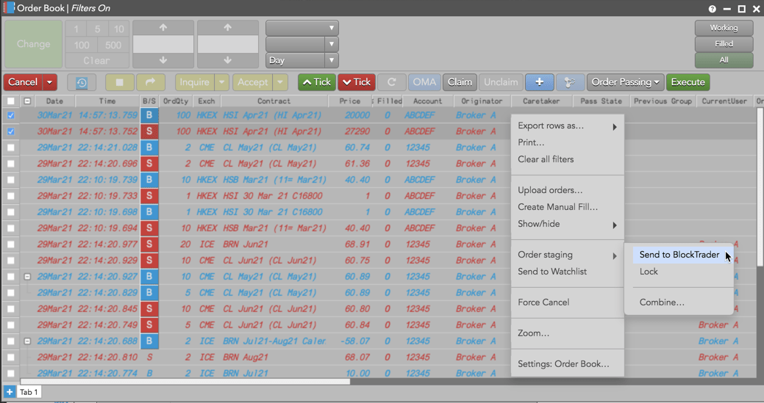764x403 pixels.
Task: Open the Cancel button dropdown arrow
Action: pyautogui.click(x=50, y=82)
